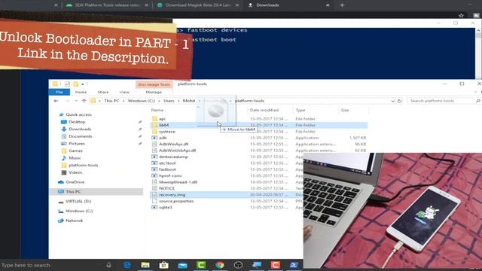The image size is (482, 271).
Task: Open the Home ribbon tab
Action: [81, 92]
